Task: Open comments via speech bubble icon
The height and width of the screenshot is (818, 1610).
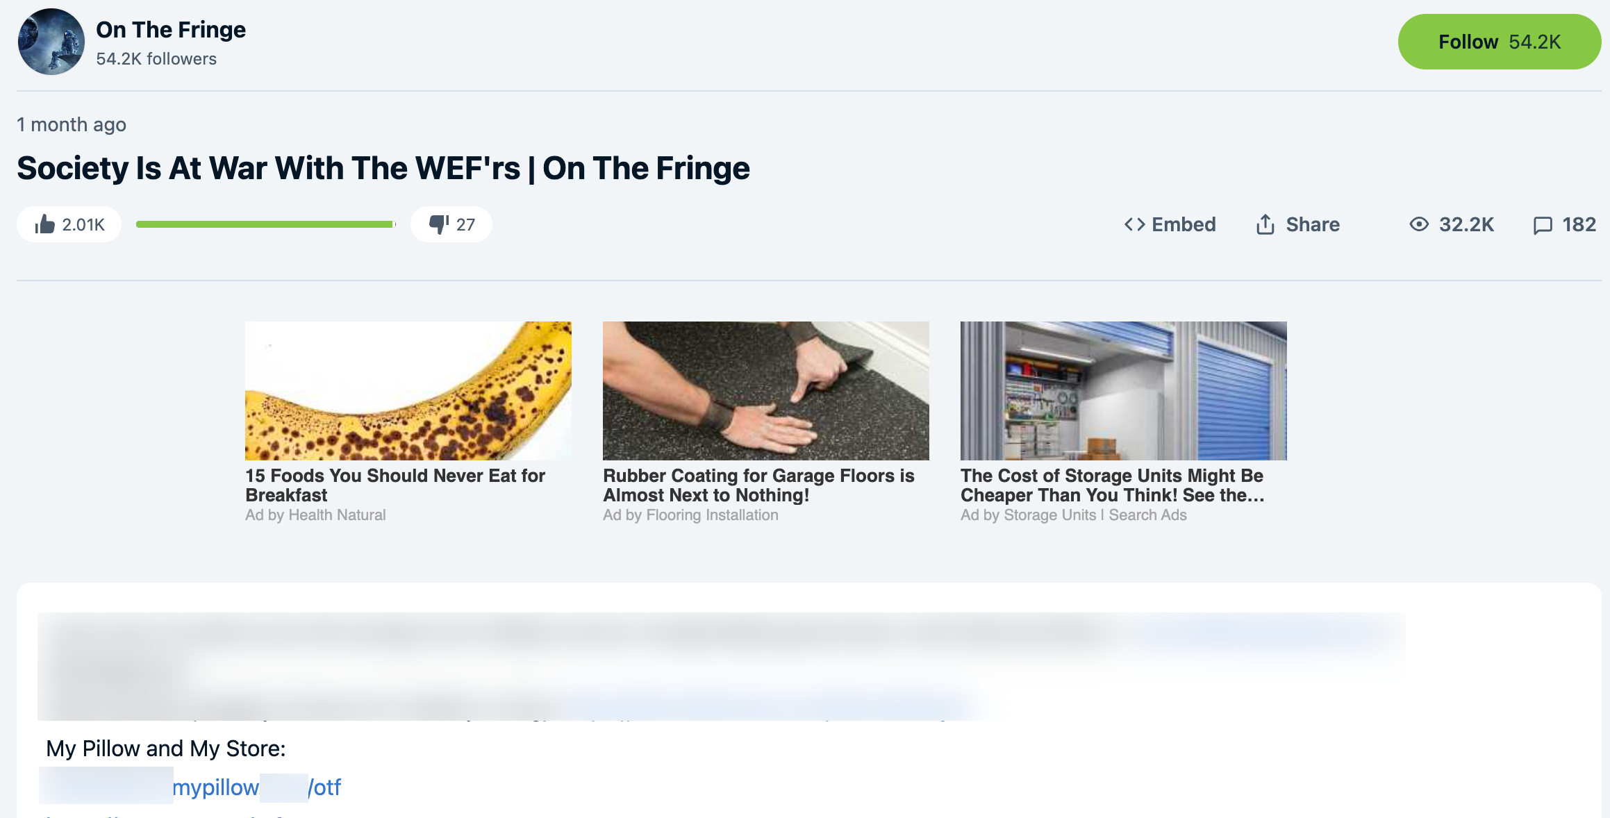Action: click(x=1542, y=225)
